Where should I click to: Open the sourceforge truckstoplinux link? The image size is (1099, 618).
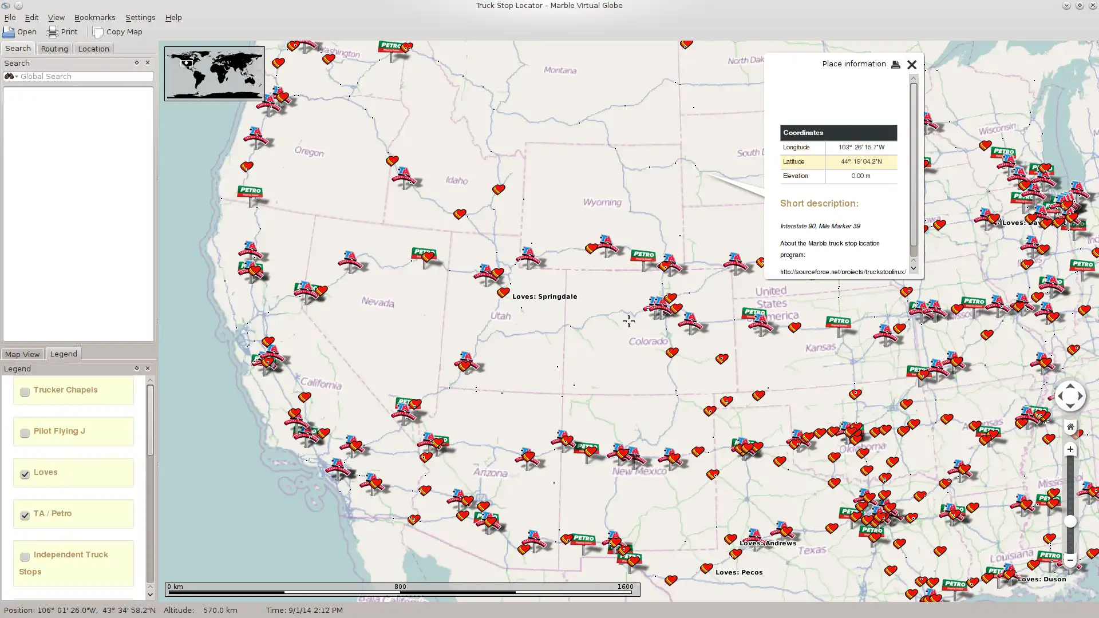842,272
